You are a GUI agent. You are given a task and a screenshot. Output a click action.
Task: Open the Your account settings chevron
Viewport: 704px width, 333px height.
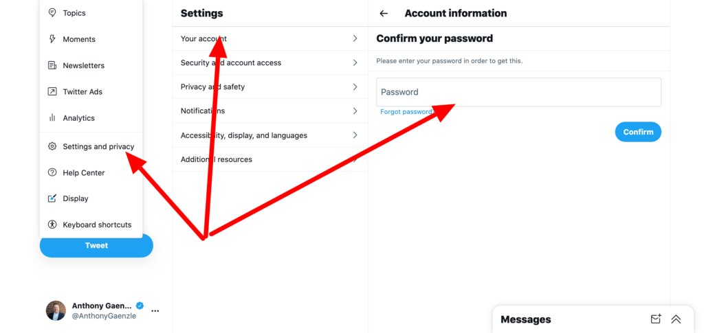(x=355, y=38)
